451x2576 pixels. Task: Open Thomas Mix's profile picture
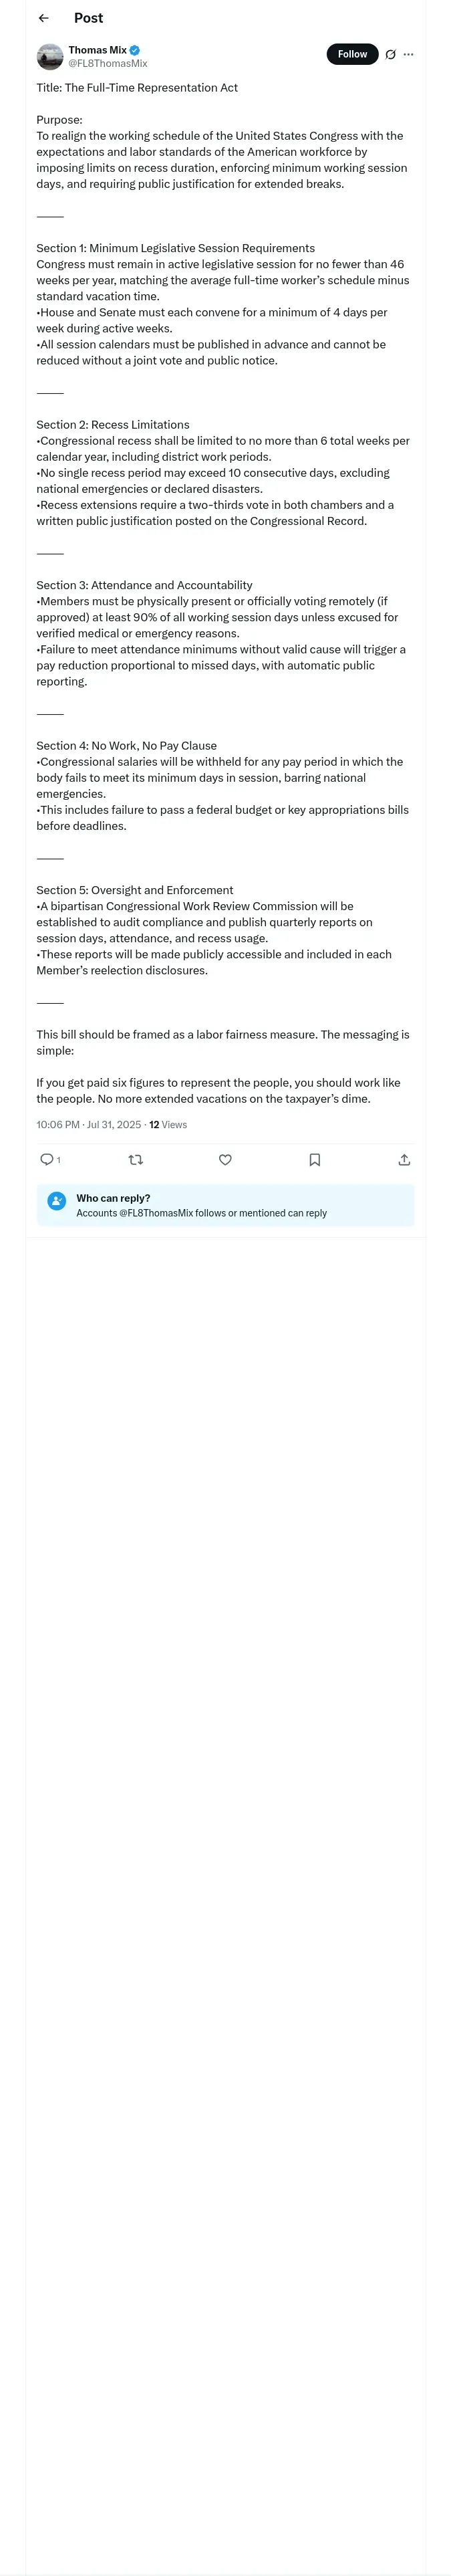point(50,56)
